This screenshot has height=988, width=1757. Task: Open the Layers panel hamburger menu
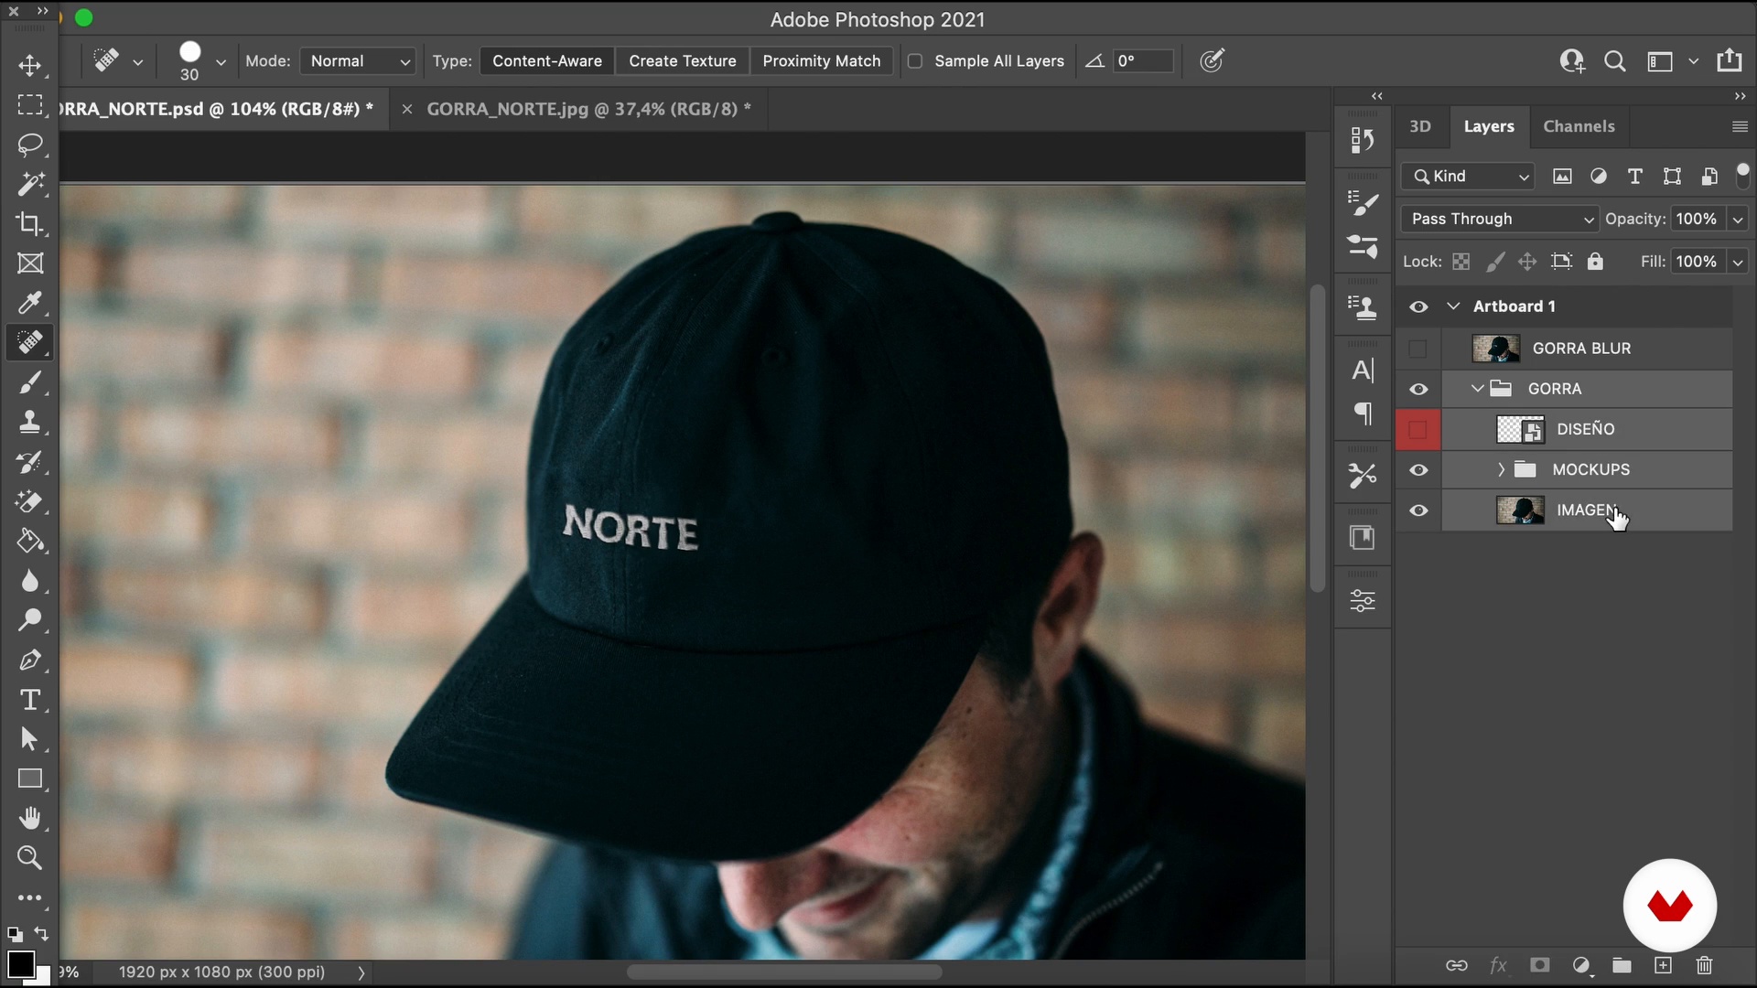click(1740, 127)
